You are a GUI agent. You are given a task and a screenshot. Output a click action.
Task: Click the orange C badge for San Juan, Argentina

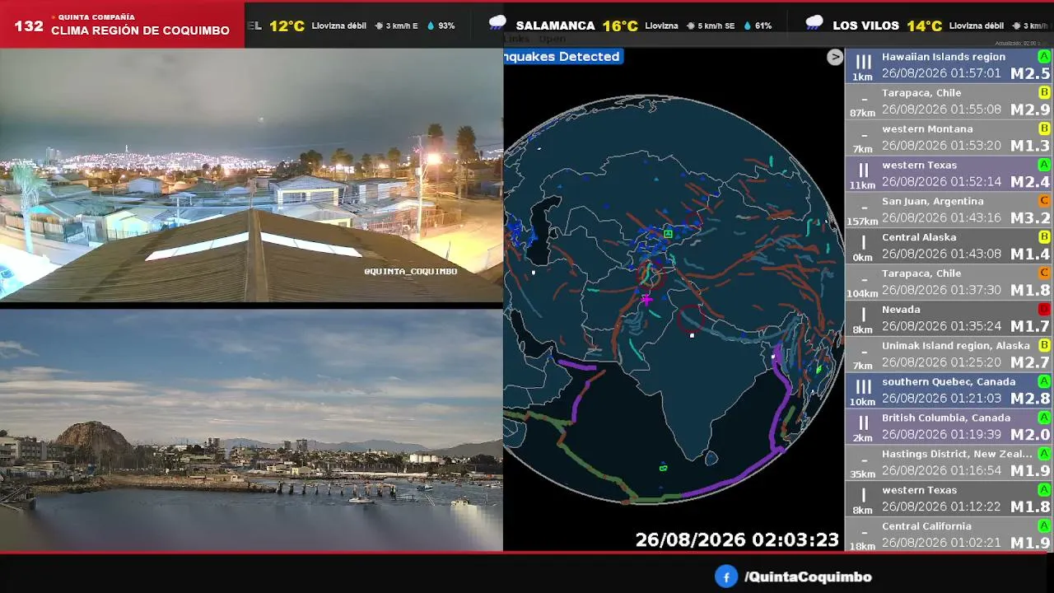(x=1044, y=201)
